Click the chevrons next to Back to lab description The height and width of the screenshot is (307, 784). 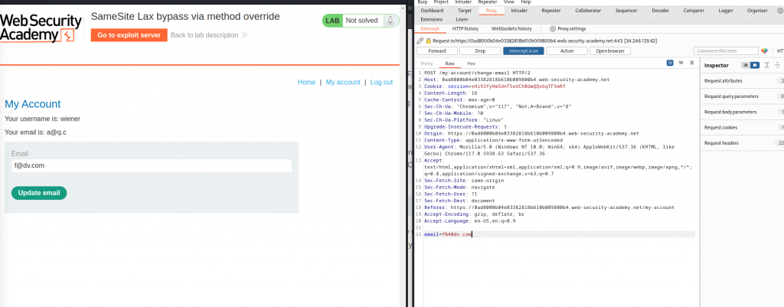pyautogui.click(x=244, y=35)
